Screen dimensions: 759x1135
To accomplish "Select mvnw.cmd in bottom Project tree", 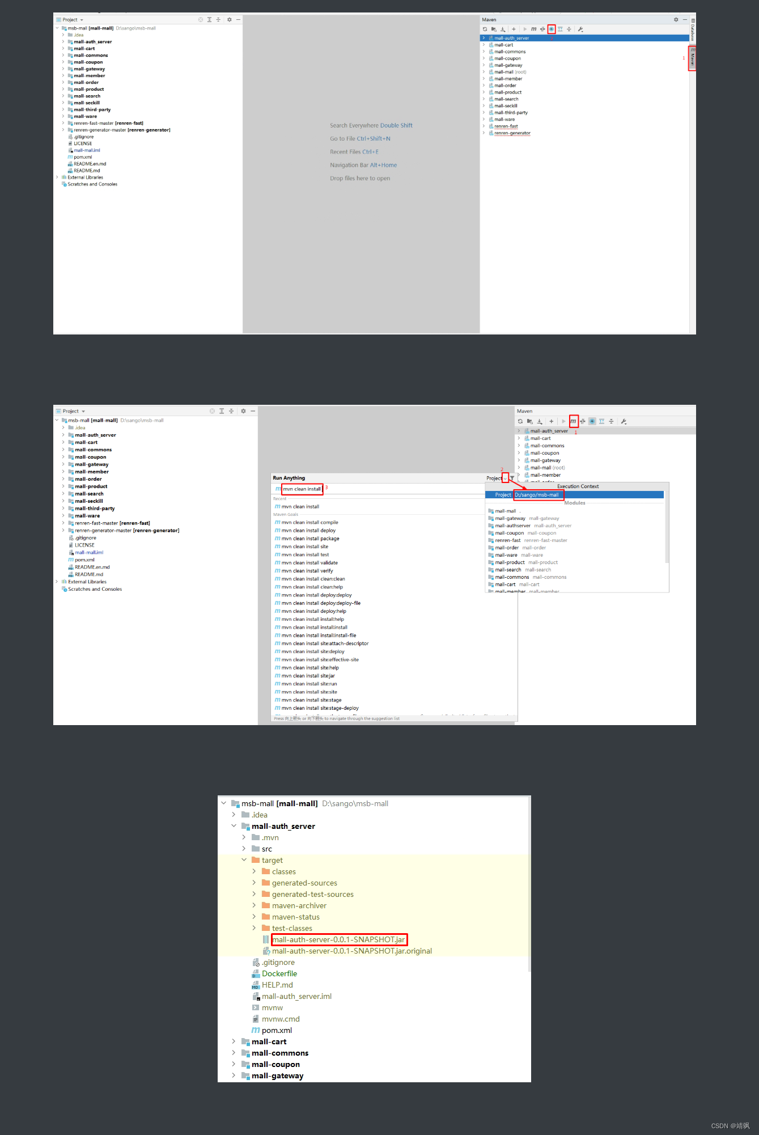I will 276,1019.
